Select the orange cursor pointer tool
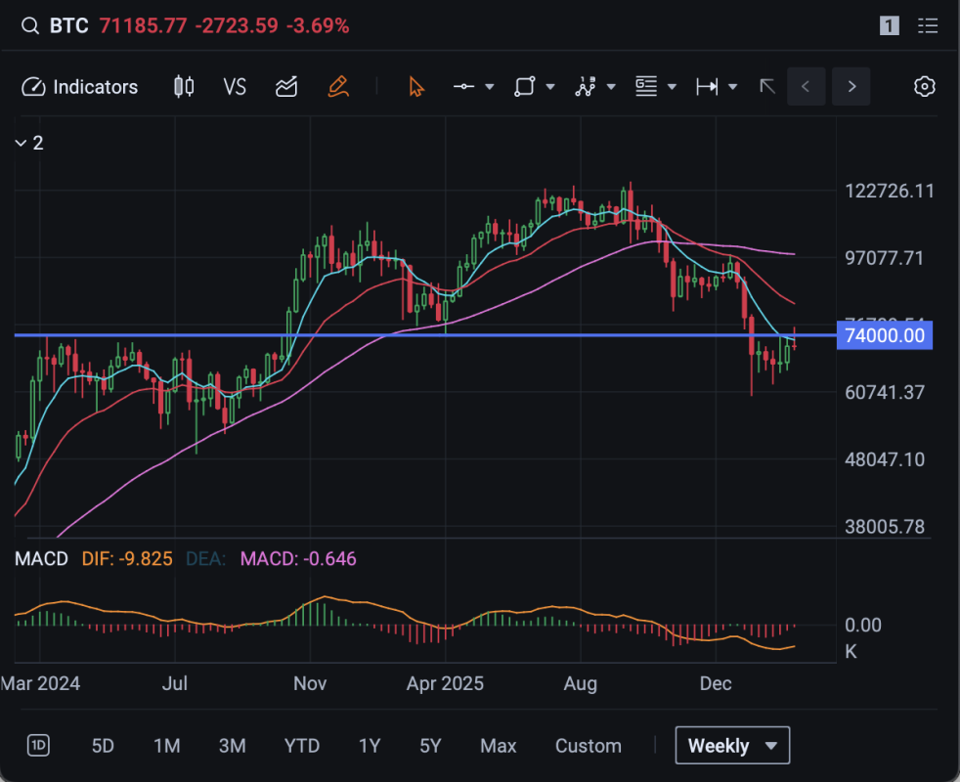960x782 pixels. point(416,87)
